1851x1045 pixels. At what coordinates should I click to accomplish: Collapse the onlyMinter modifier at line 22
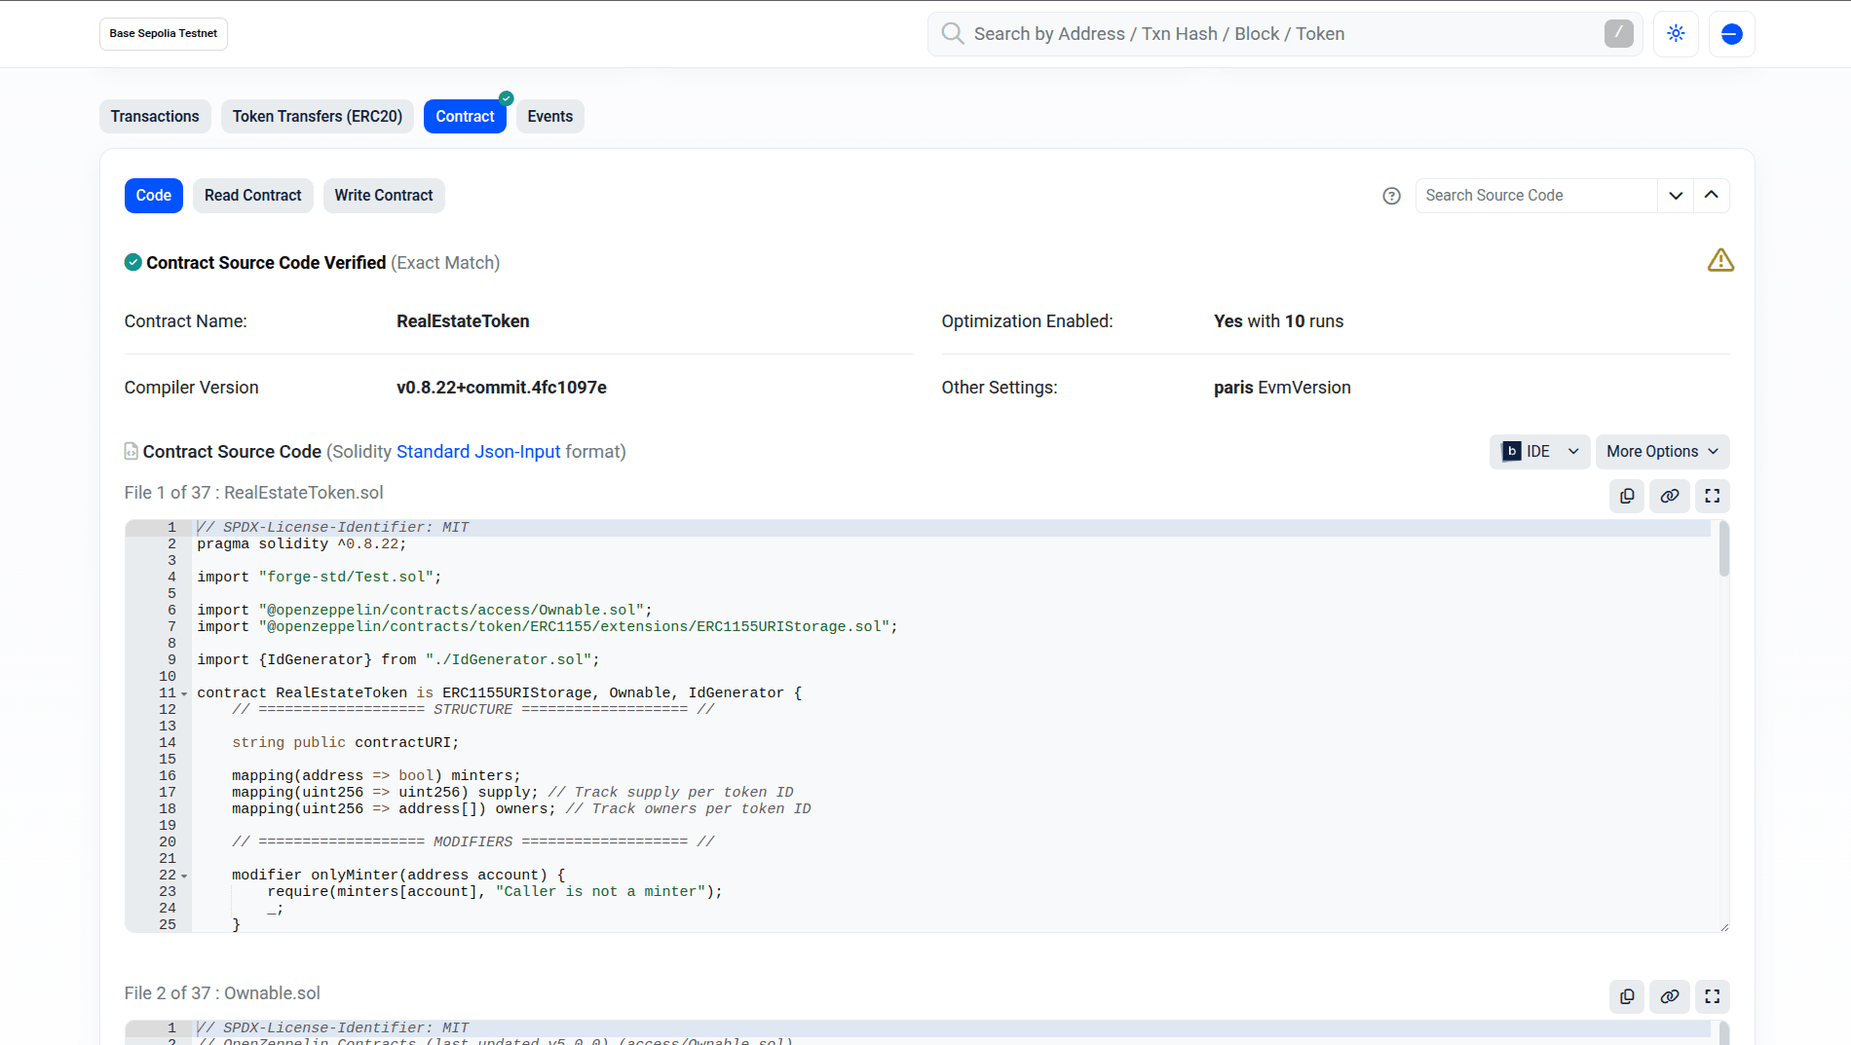point(183,876)
